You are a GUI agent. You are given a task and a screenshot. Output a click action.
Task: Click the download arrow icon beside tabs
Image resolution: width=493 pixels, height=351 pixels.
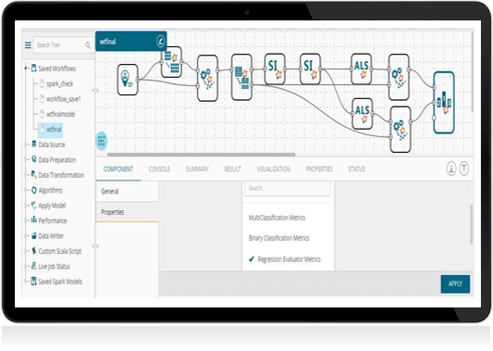coord(451,169)
